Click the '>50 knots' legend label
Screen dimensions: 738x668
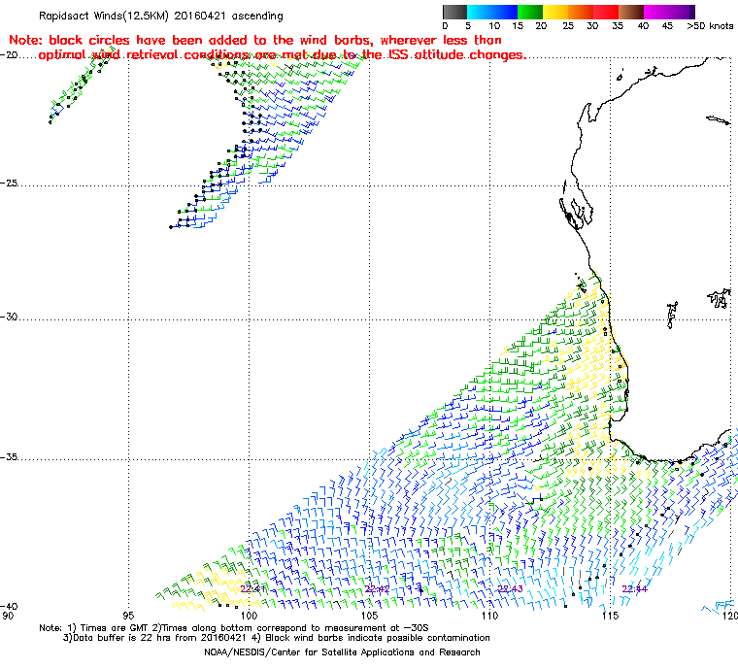[x=710, y=26]
